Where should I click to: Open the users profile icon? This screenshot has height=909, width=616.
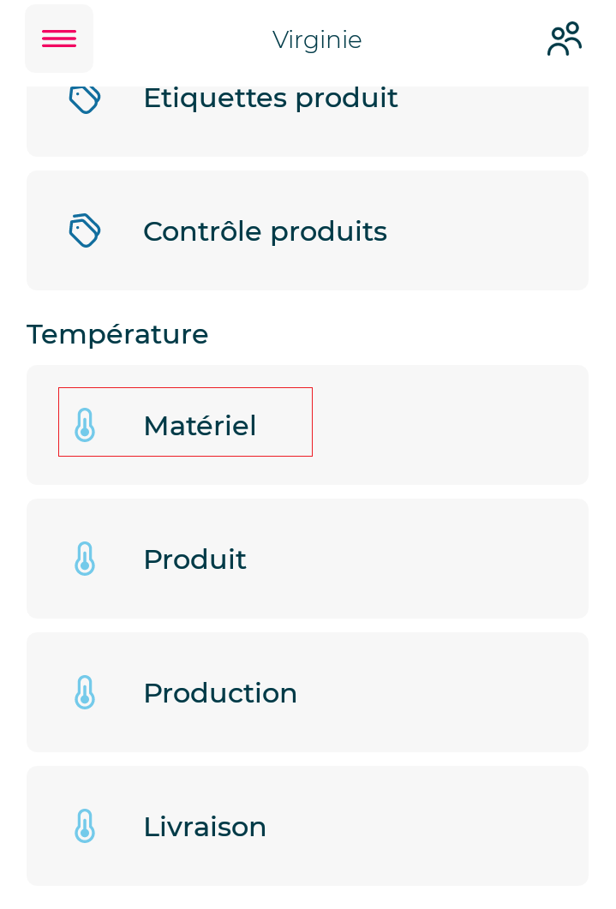565,39
